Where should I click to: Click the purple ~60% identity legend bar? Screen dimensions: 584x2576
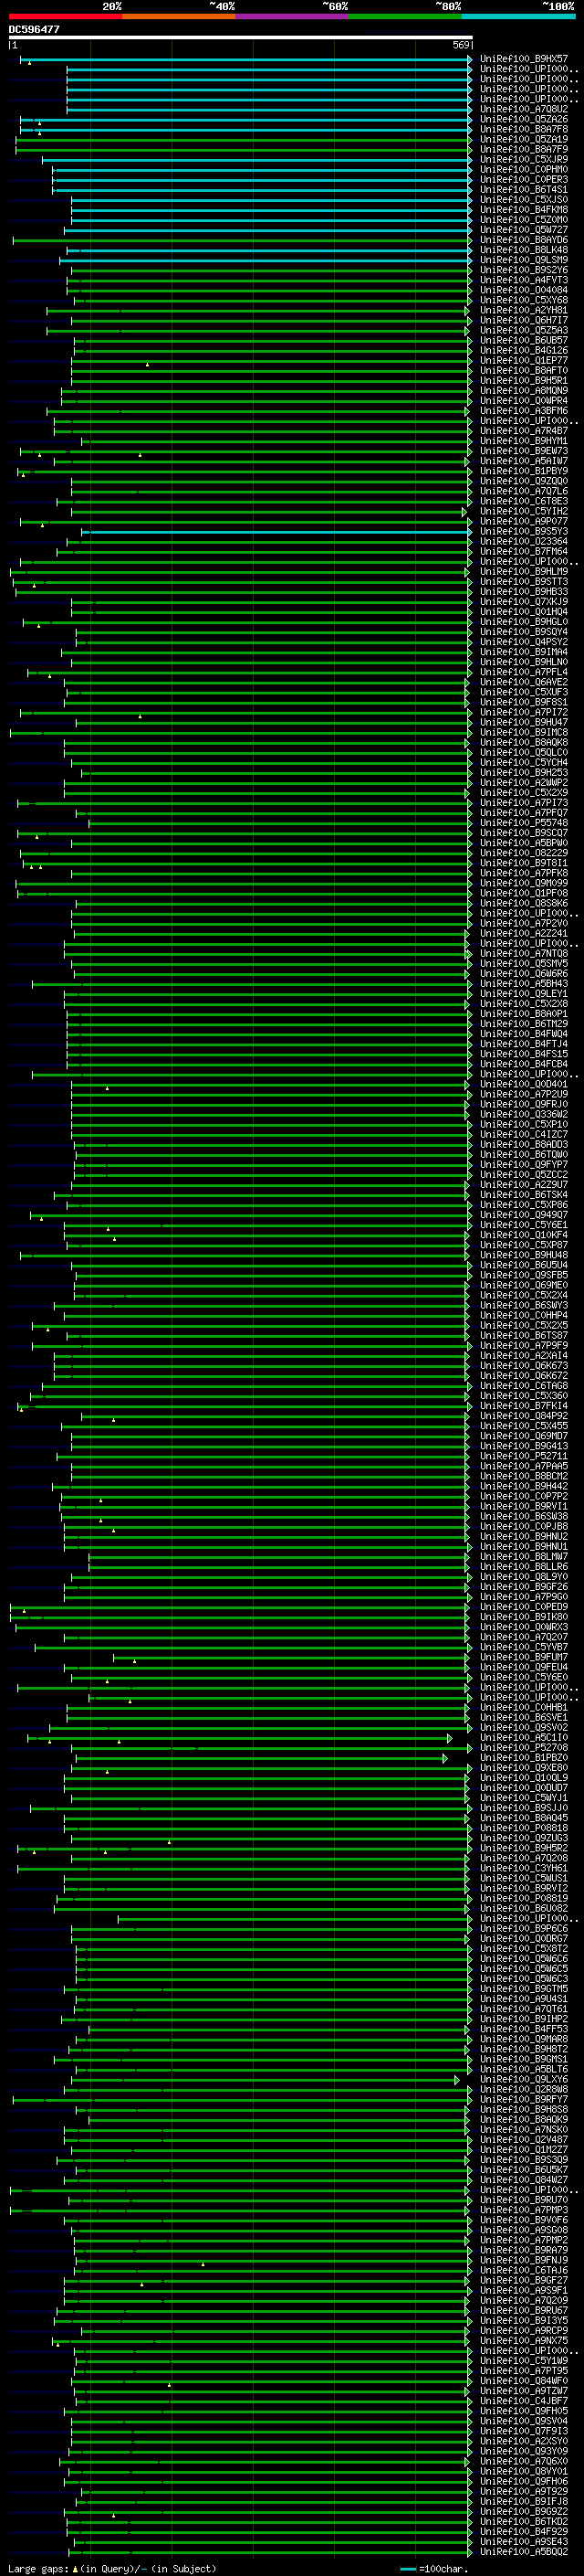[291, 16]
